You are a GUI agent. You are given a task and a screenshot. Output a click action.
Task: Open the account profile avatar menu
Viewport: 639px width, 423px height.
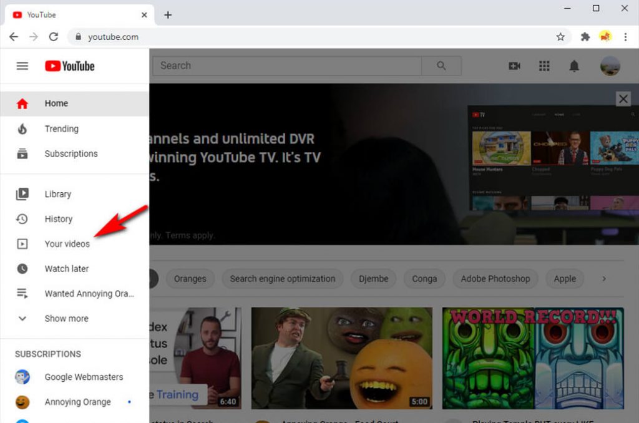(x=610, y=66)
